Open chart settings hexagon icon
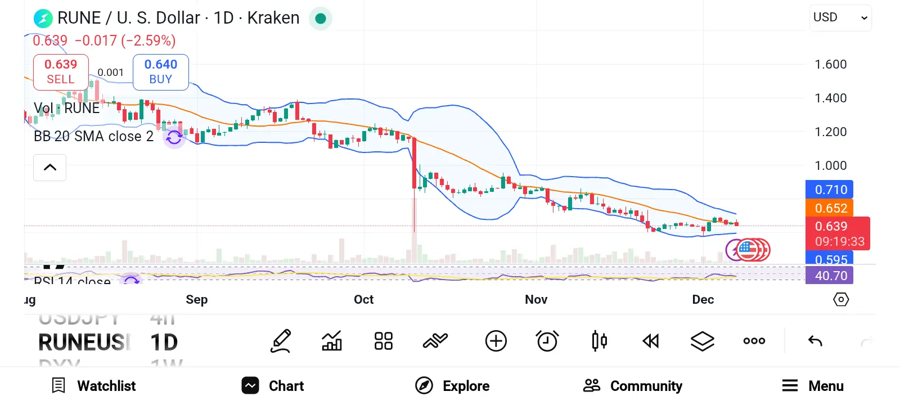The image size is (900, 405). click(841, 299)
